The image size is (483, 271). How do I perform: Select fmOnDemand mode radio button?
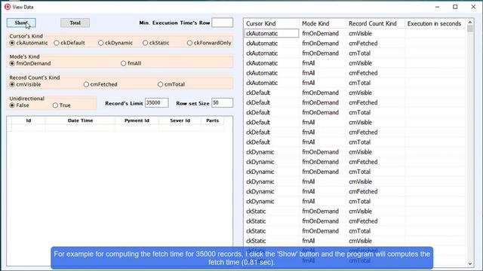30,63
